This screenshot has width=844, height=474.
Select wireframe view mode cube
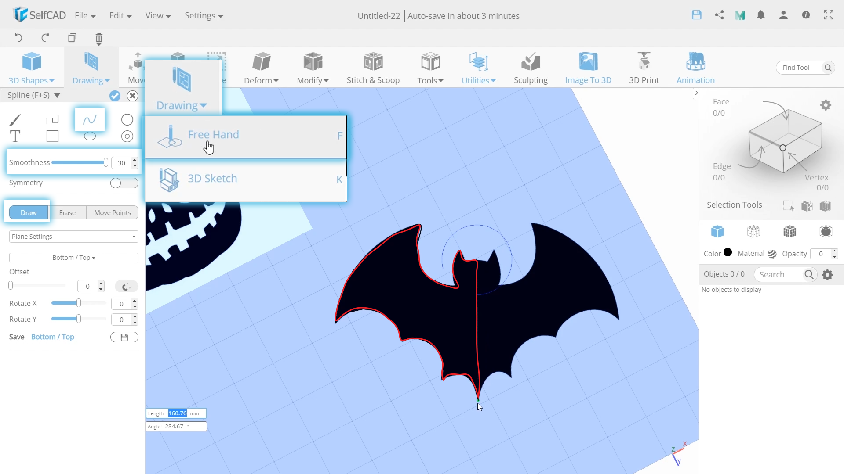(753, 231)
